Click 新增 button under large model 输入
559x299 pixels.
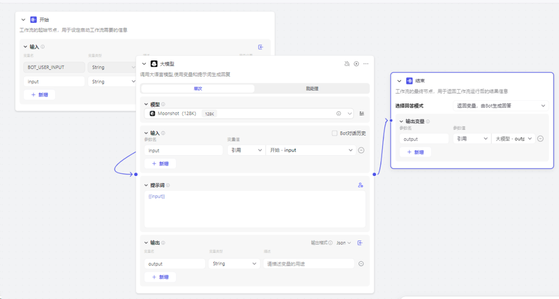tap(160, 163)
